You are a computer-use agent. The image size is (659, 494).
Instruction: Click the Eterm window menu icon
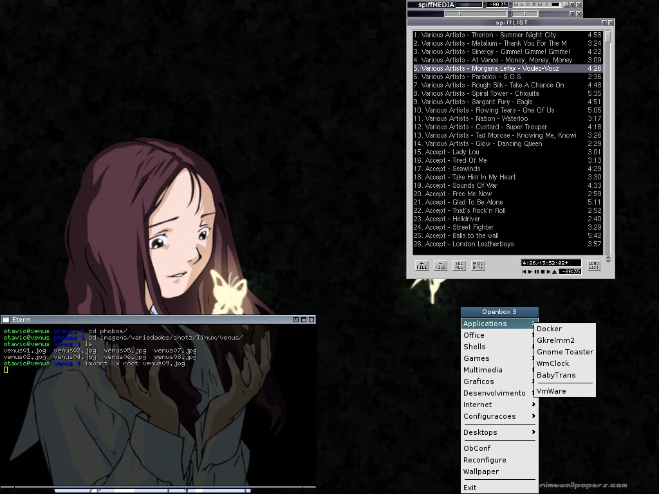[x=6, y=320]
